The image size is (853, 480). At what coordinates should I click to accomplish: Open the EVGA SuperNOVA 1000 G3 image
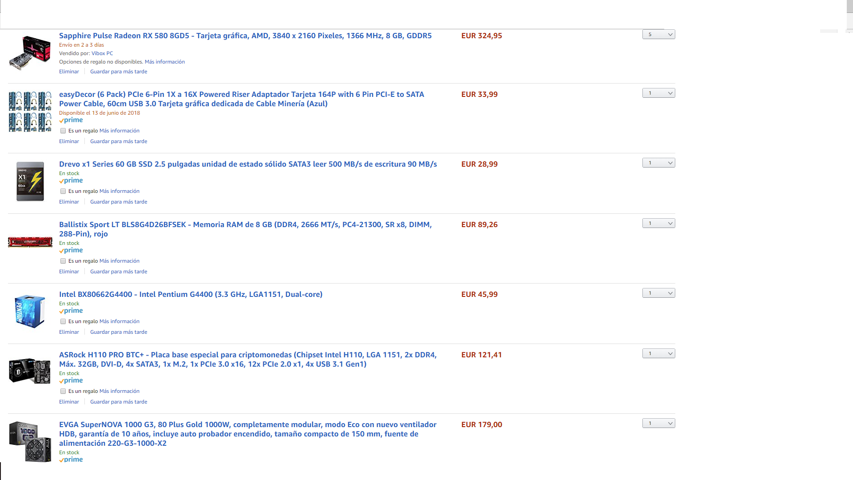[30, 442]
